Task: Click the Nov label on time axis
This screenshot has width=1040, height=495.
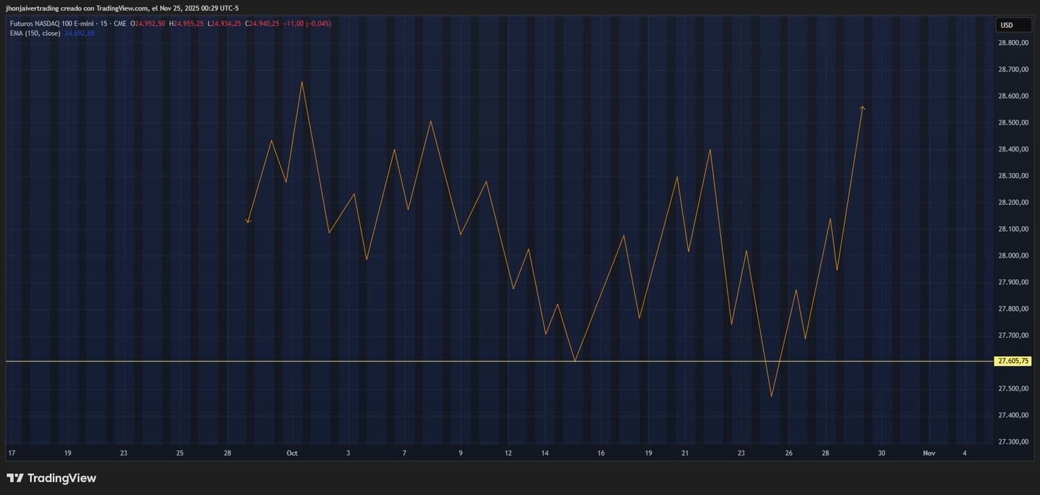Action: point(929,453)
